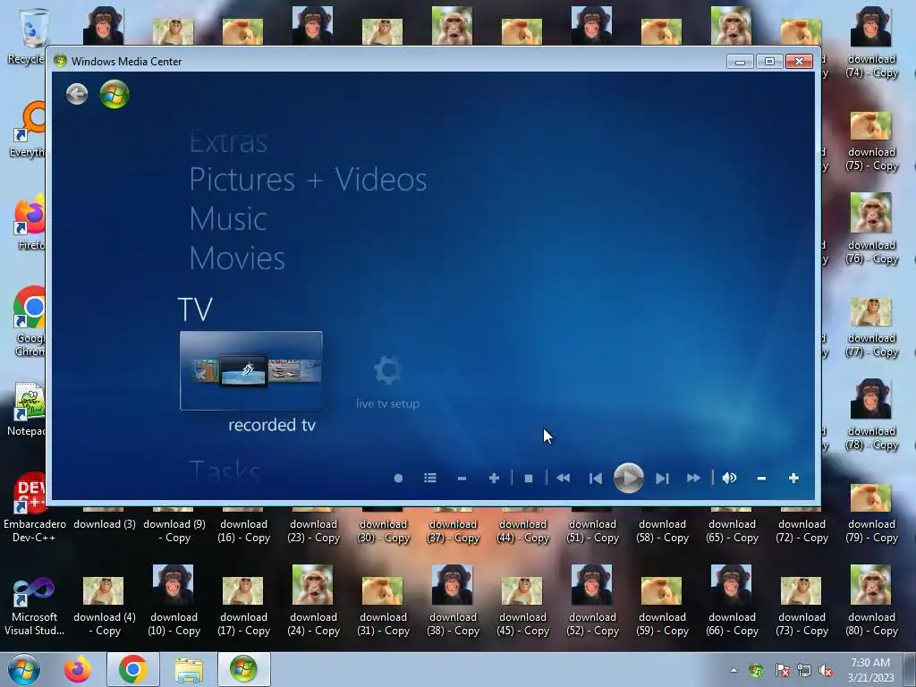Click the stop button
The height and width of the screenshot is (687, 916).
pyautogui.click(x=529, y=479)
